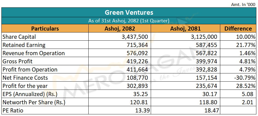Click the Share Capital row label
Viewport: 258px width, 116px height.
(x=19, y=37)
